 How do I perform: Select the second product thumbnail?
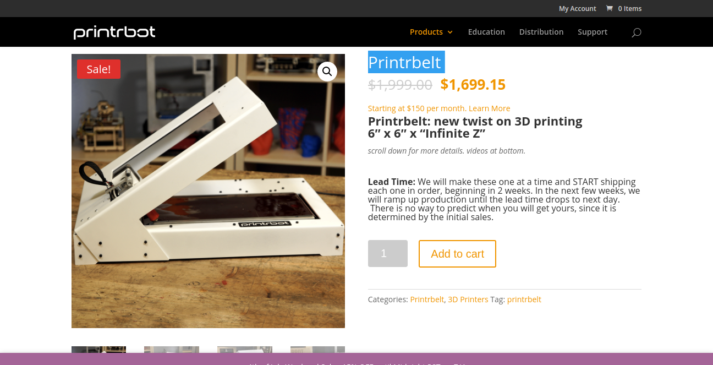pos(172,350)
